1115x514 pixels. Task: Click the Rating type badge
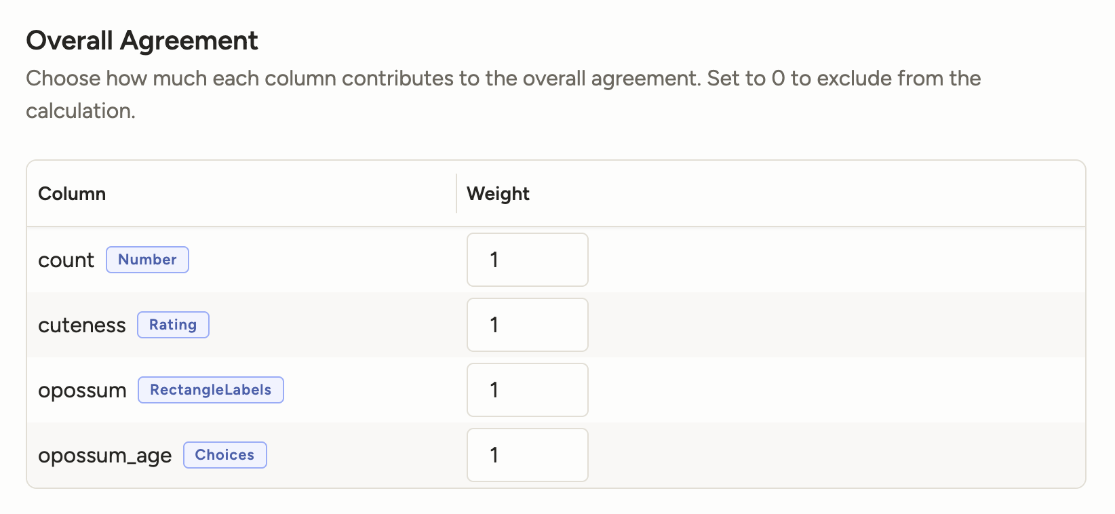click(x=173, y=325)
